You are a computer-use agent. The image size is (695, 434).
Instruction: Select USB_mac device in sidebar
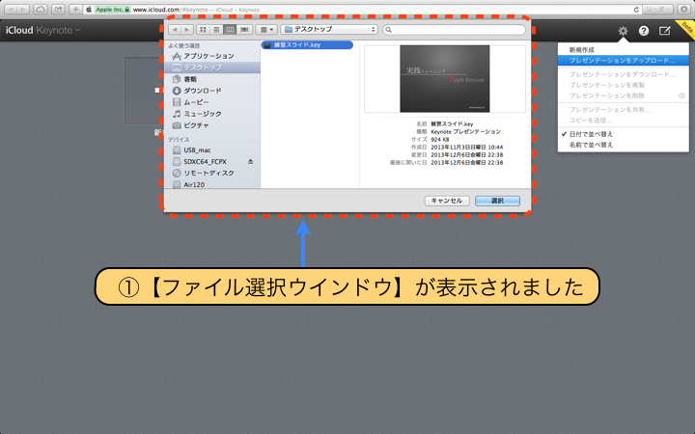211,150
